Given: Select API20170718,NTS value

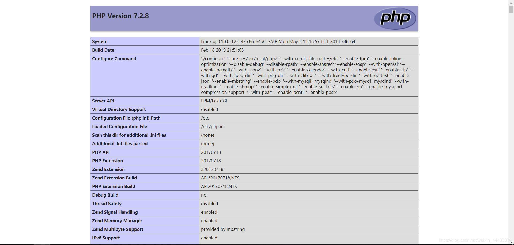Looking at the screenshot, I should 219,186.
